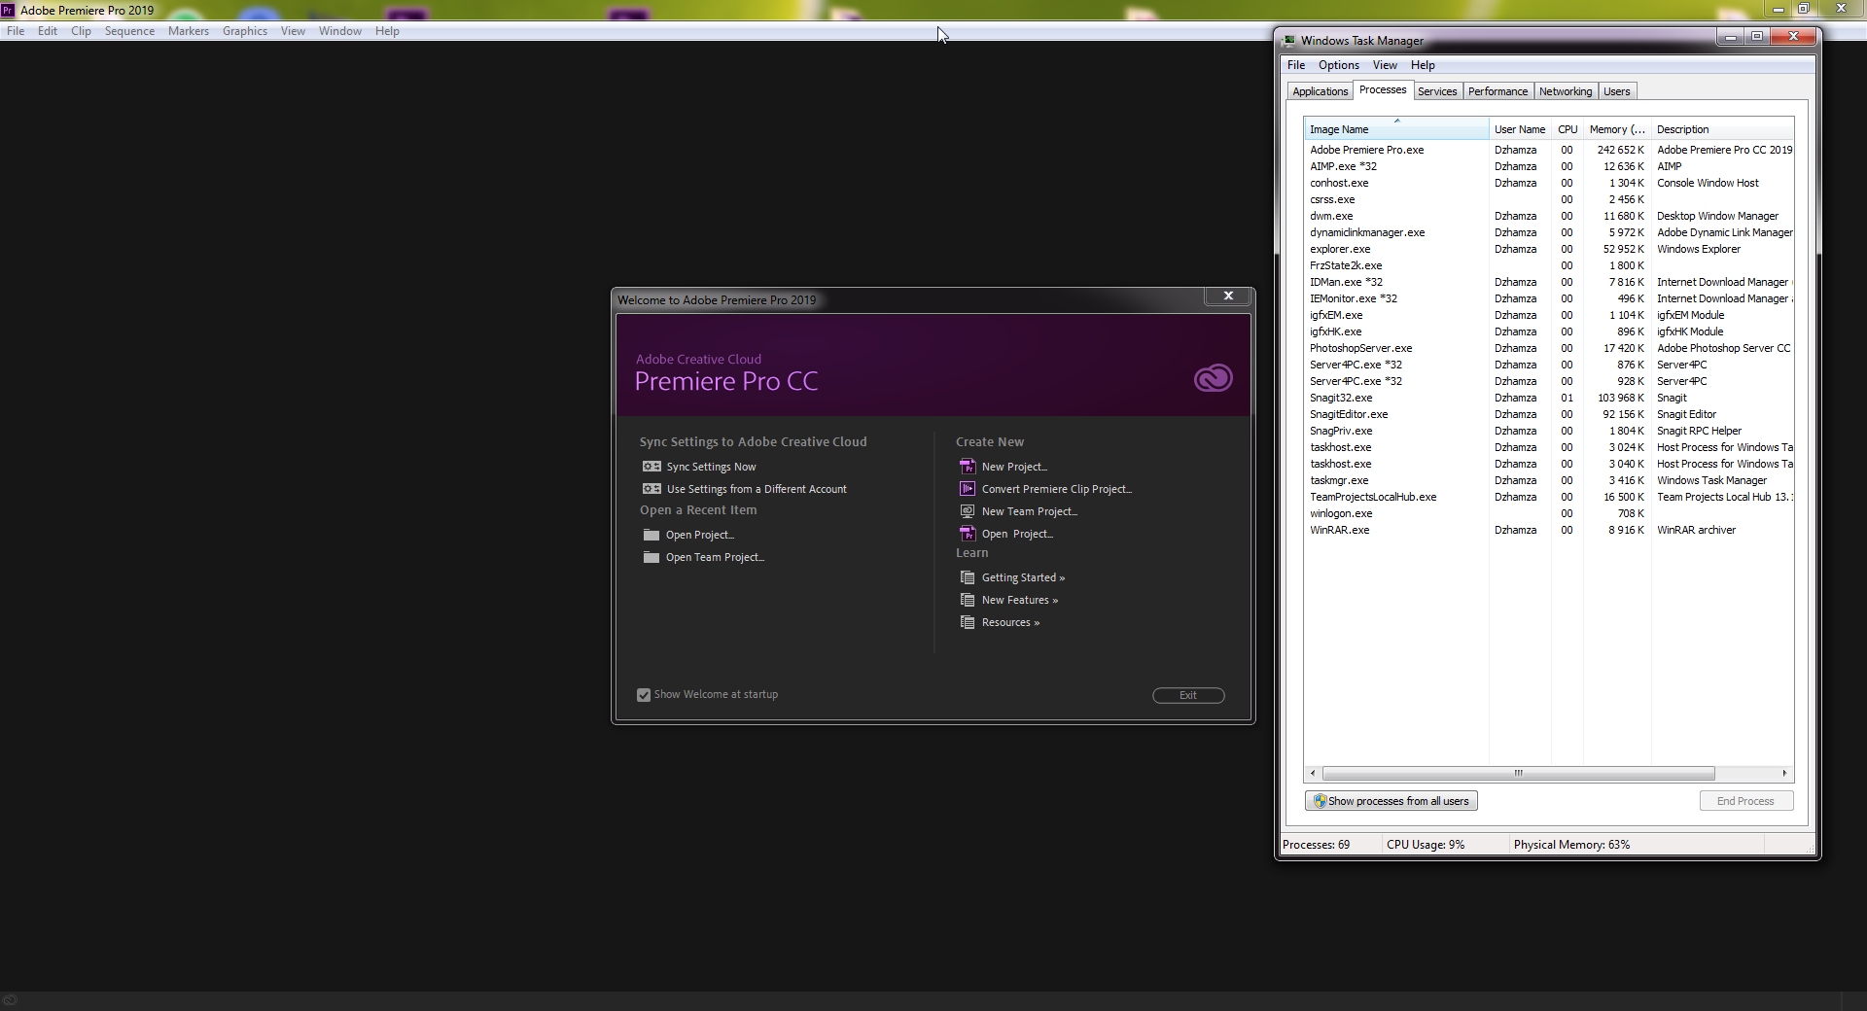Sort processes by Description column header

[x=1722, y=129]
